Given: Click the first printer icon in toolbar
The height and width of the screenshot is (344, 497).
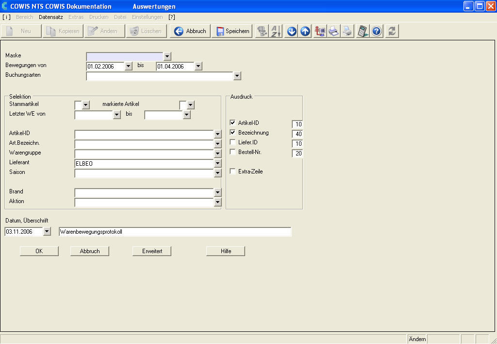Looking at the screenshot, I should coord(333,31).
